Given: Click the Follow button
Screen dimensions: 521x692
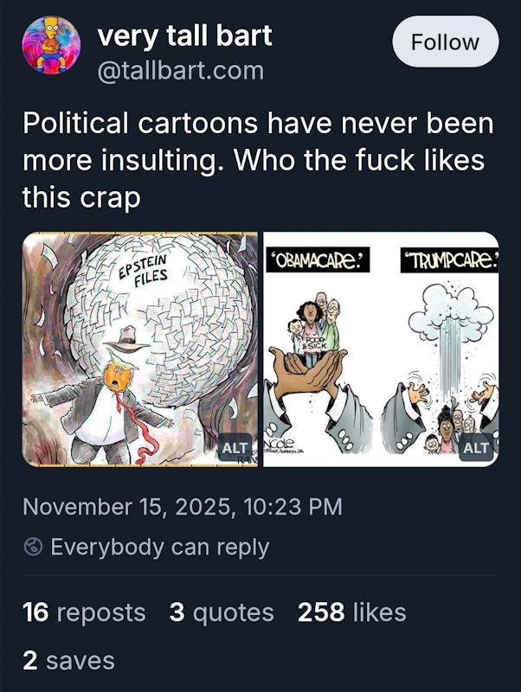Looking at the screenshot, I should 444,41.
